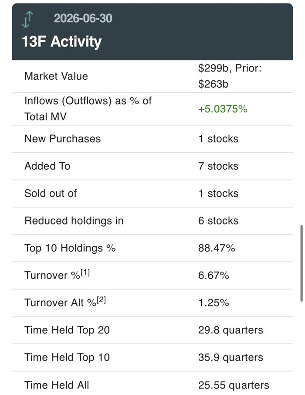This screenshot has height=395, width=305.
Task: Click the 35.9 quarters value
Action: coord(230,357)
